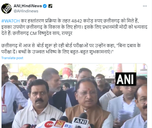Select the second paragraph about board exams

pos(71,49)
